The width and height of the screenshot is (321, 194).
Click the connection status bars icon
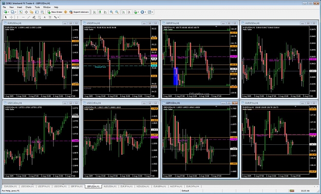click(292, 190)
